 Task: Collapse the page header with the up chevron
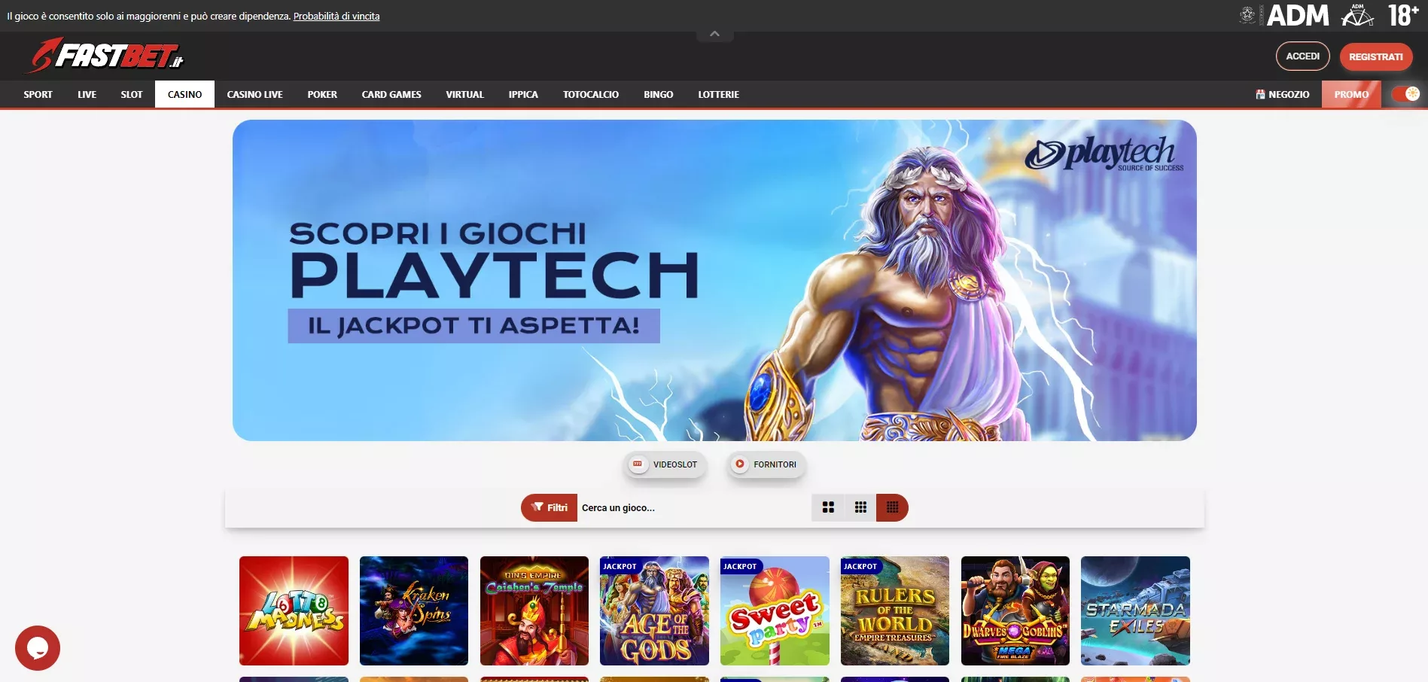pos(714,33)
